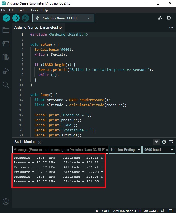The width and height of the screenshot is (176, 213).
Task: Click the output line with Altitude 206.21 m
Action: (x=58, y=167)
